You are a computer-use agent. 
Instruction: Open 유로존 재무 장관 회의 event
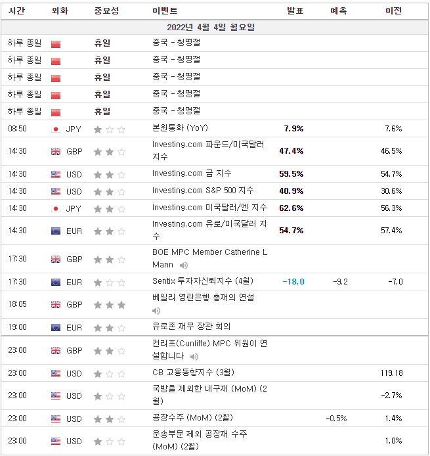tap(192, 327)
